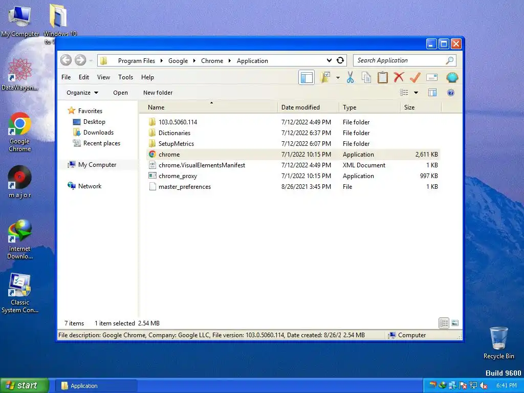Switch to details view icon at bottom right
This screenshot has height=393, width=524.
pos(444,323)
